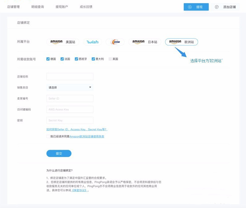Select the Newegg platform logo
Viewport: 246px width, 208px height.
pos(115,42)
